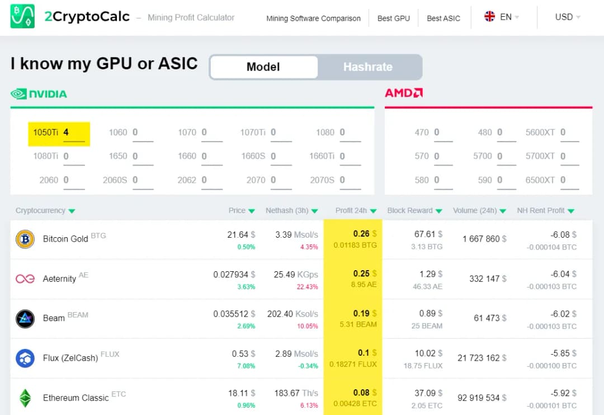
Task: Go to Best GPU page
Action: tap(393, 18)
